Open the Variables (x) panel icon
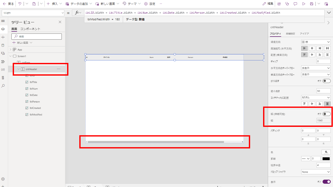Viewport: 333px width, 187px height. [3, 69]
